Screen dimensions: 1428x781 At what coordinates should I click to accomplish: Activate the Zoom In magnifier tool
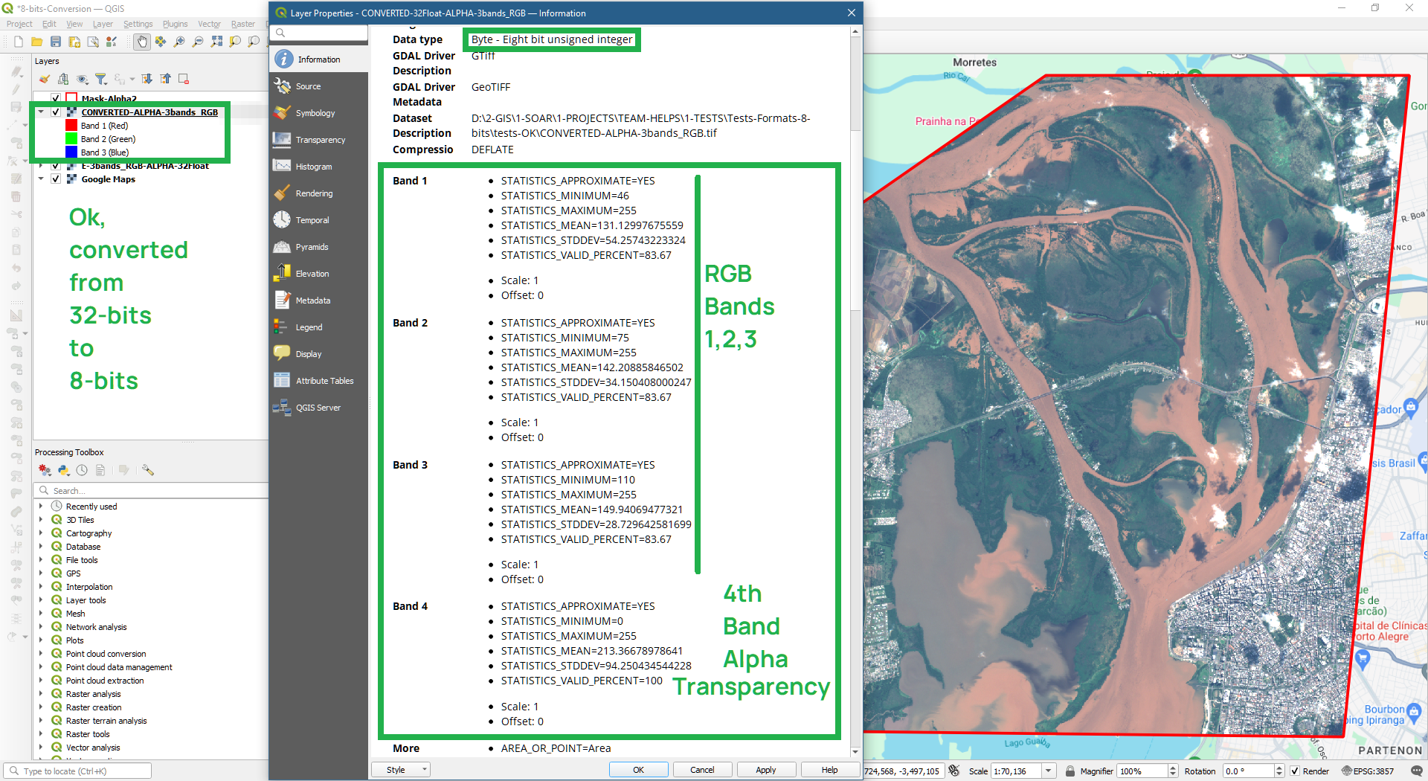click(x=178, y=42)
